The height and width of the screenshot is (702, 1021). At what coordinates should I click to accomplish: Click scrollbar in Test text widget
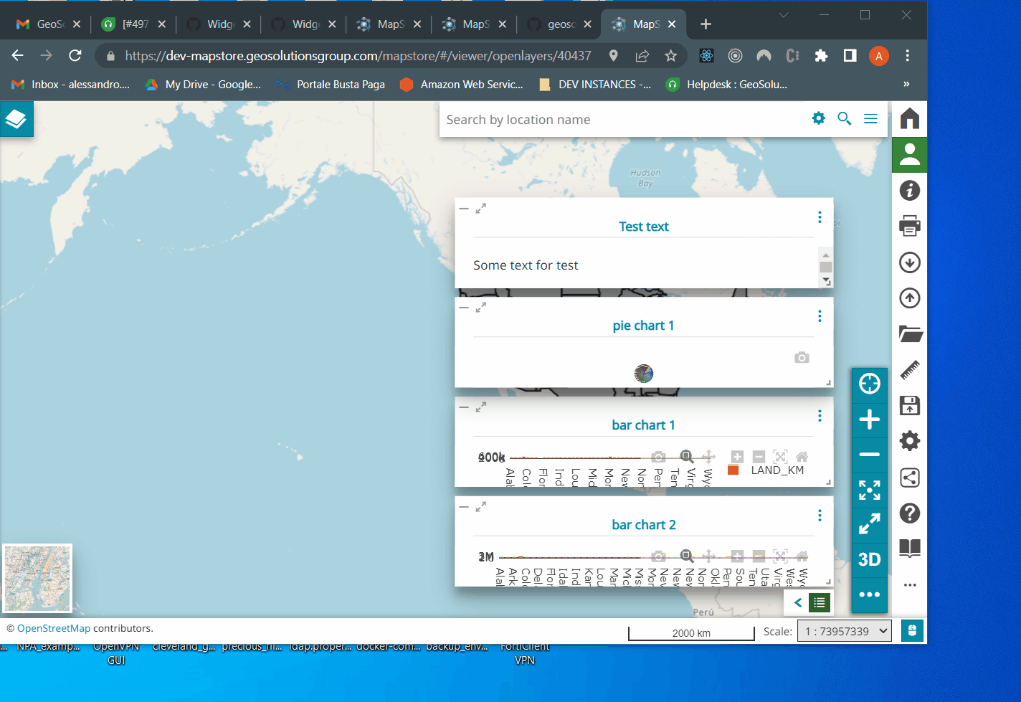pos(826,267)
